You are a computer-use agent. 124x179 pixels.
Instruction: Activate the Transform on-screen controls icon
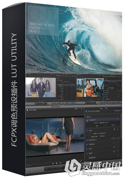click(x=114, y=143)
